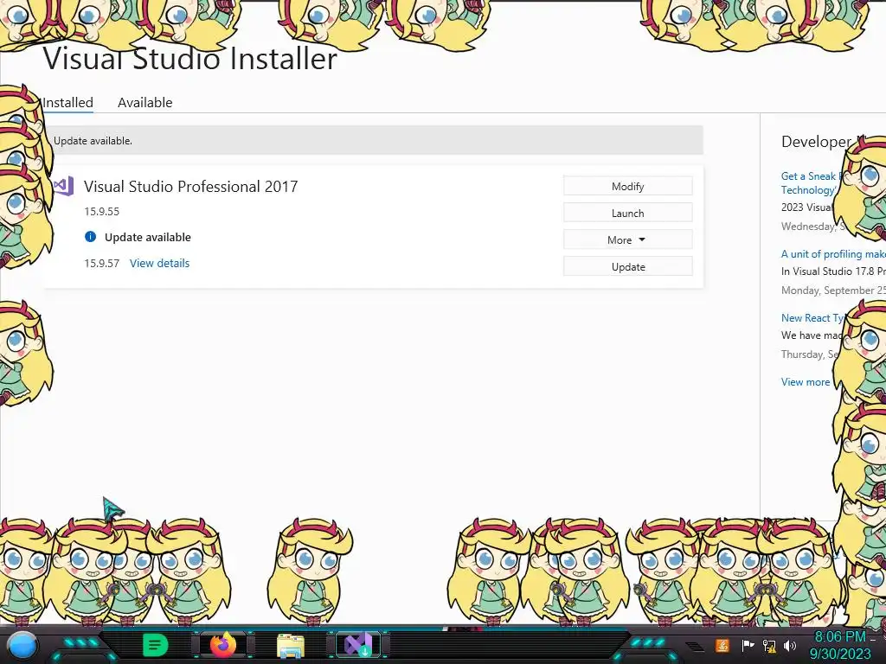This screenshot has height=664, width=886.
Task: Switch to the Installed tab
Action: click(x=67, y=103)
